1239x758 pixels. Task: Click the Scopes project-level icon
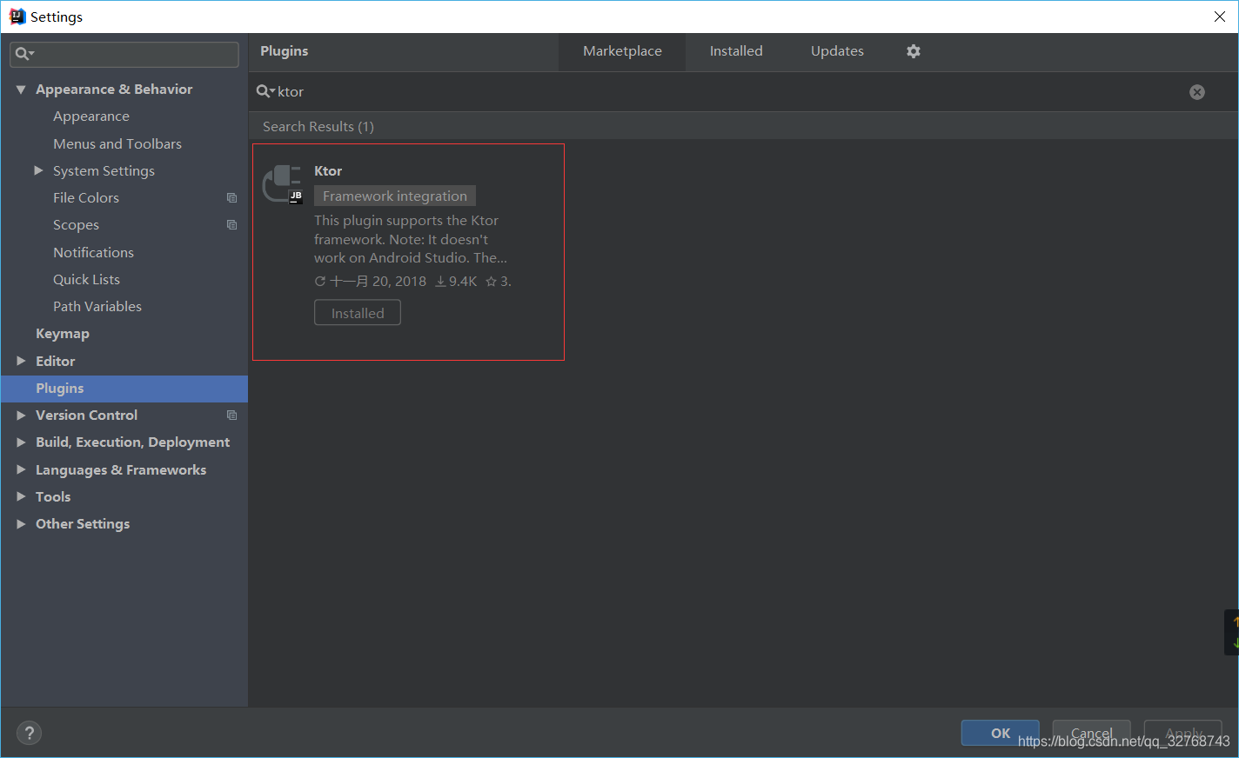coord(231,225)
